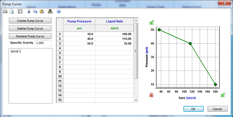233x117 pixels.
Task: Select liquid rate cell with value 35.00
Action: click(114, 44)
